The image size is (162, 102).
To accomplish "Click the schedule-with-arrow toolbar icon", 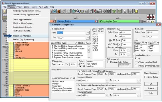I will [74, 11].
